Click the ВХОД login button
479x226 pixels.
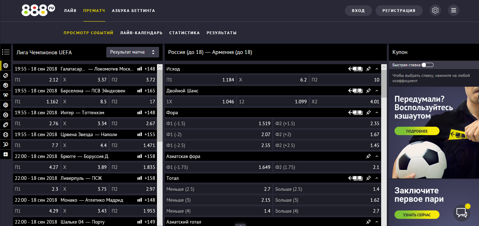click(358, 11)
